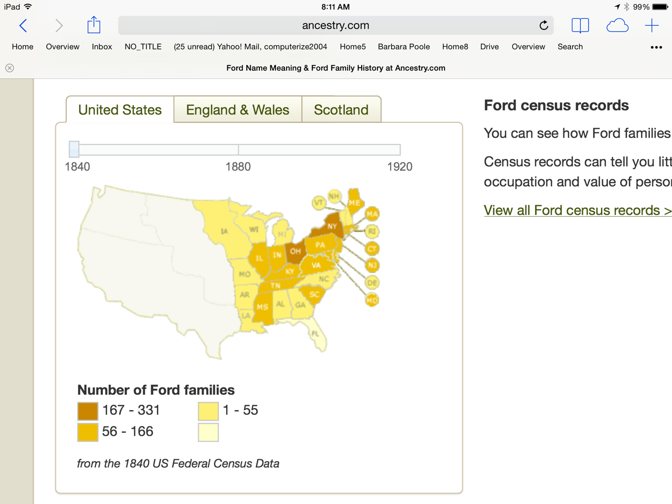Image resolution: width=672 pixels, height=504 pixels.
Task: Click the 1840 US Federal Census Data caption
Action: pyautogui.click(x=178, y=464)
